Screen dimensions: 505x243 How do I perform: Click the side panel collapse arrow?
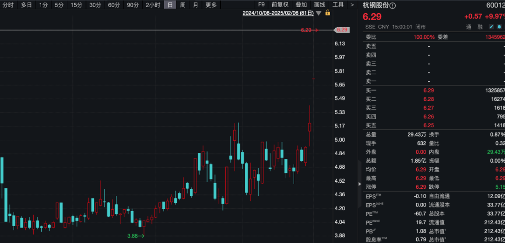click(360, 184)
